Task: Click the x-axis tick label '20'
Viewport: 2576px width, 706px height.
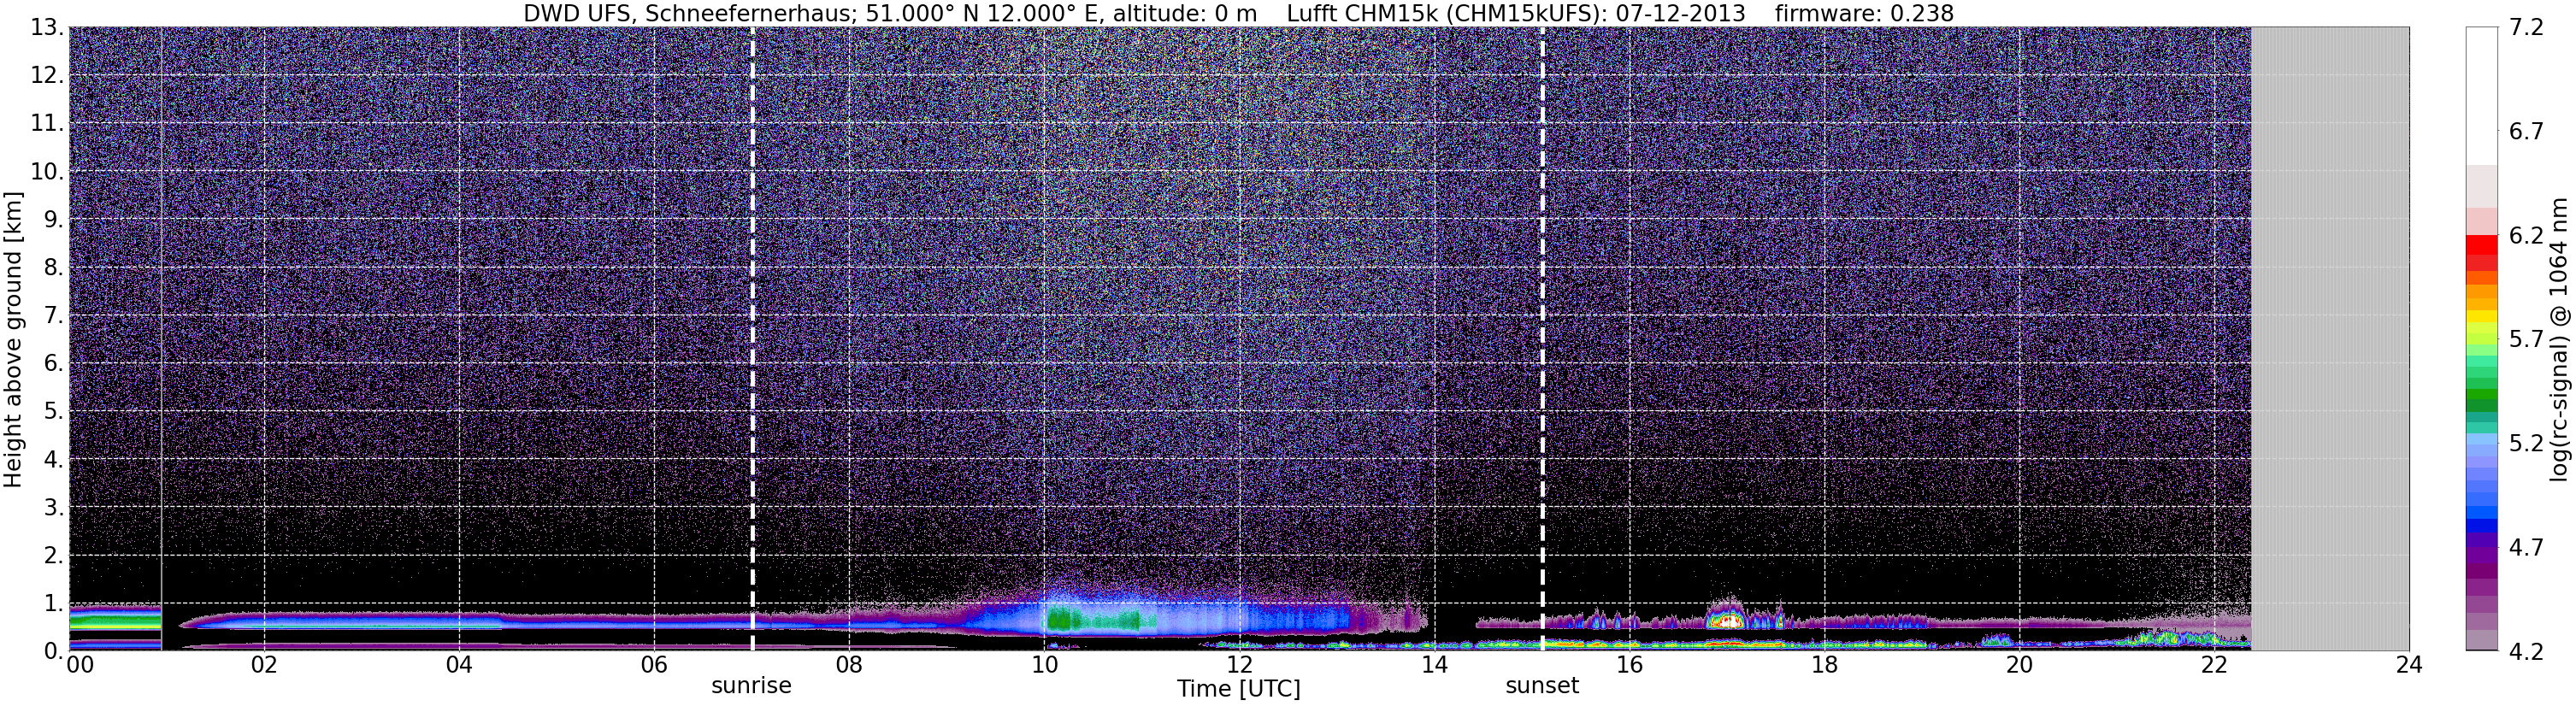Action: pyautogui.click(x=2019, y=665)
